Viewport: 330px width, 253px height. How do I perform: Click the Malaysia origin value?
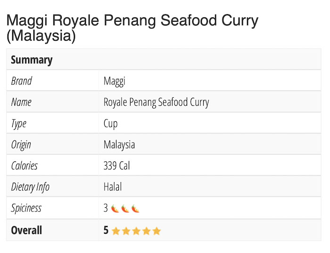point(119,144)
